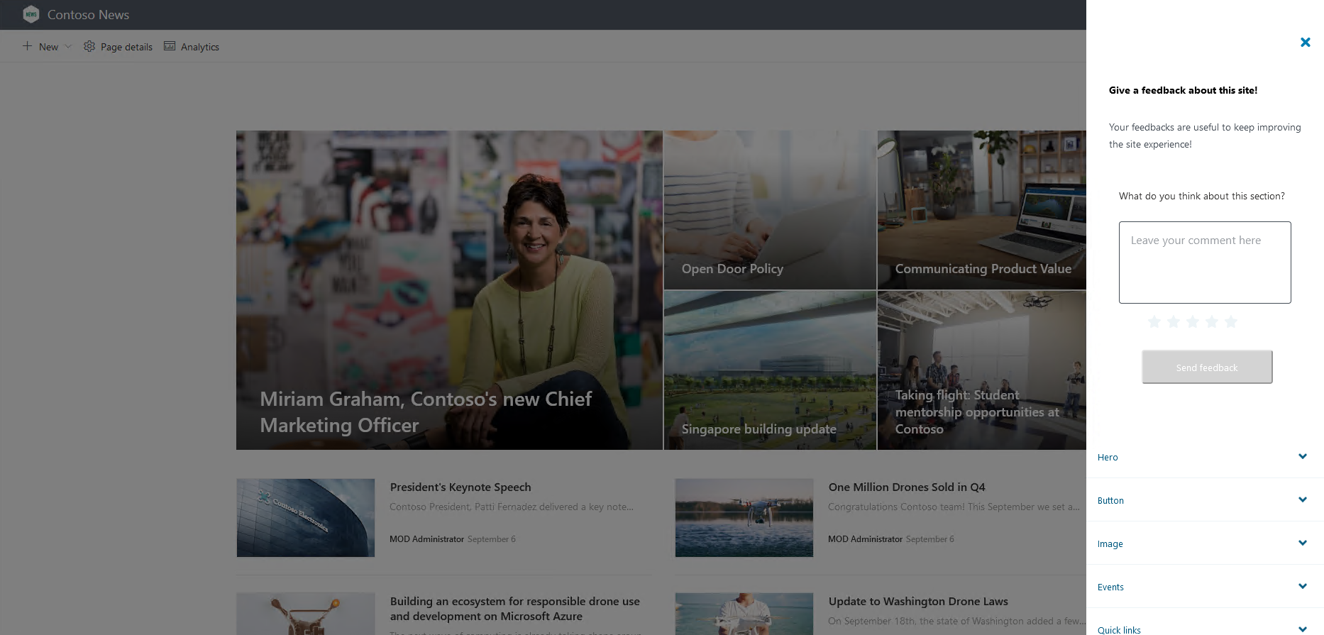Click the New plus icon

pyautogui.click(x=27, y=46)
